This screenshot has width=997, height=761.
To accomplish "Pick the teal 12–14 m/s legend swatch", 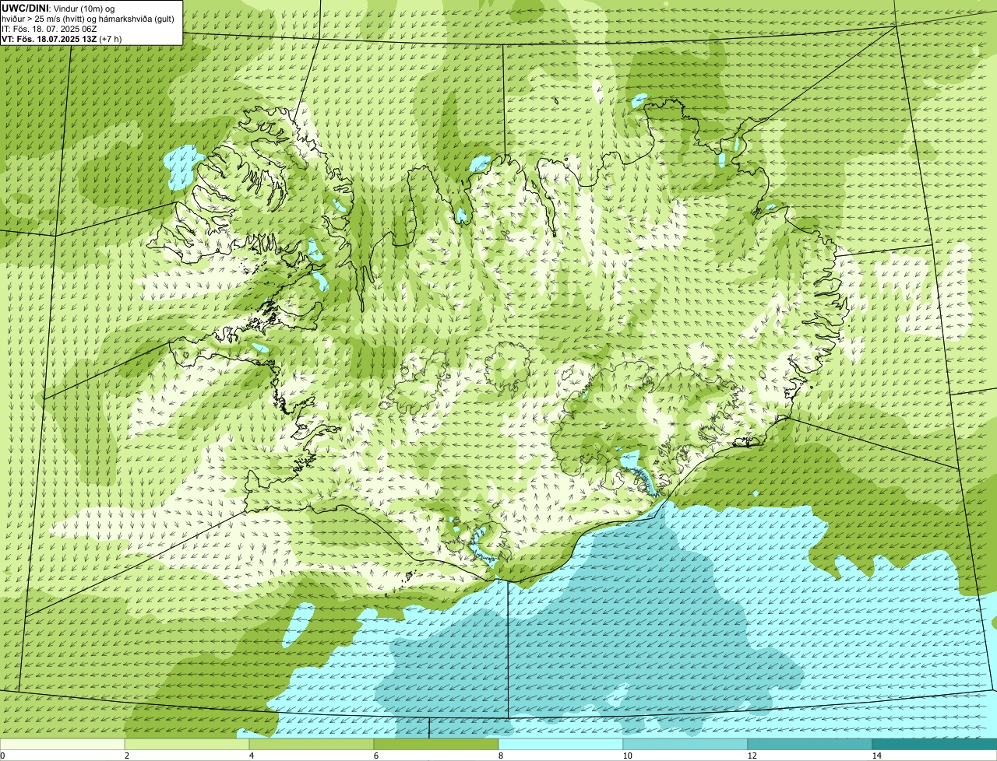I will [x=810, y=744].
